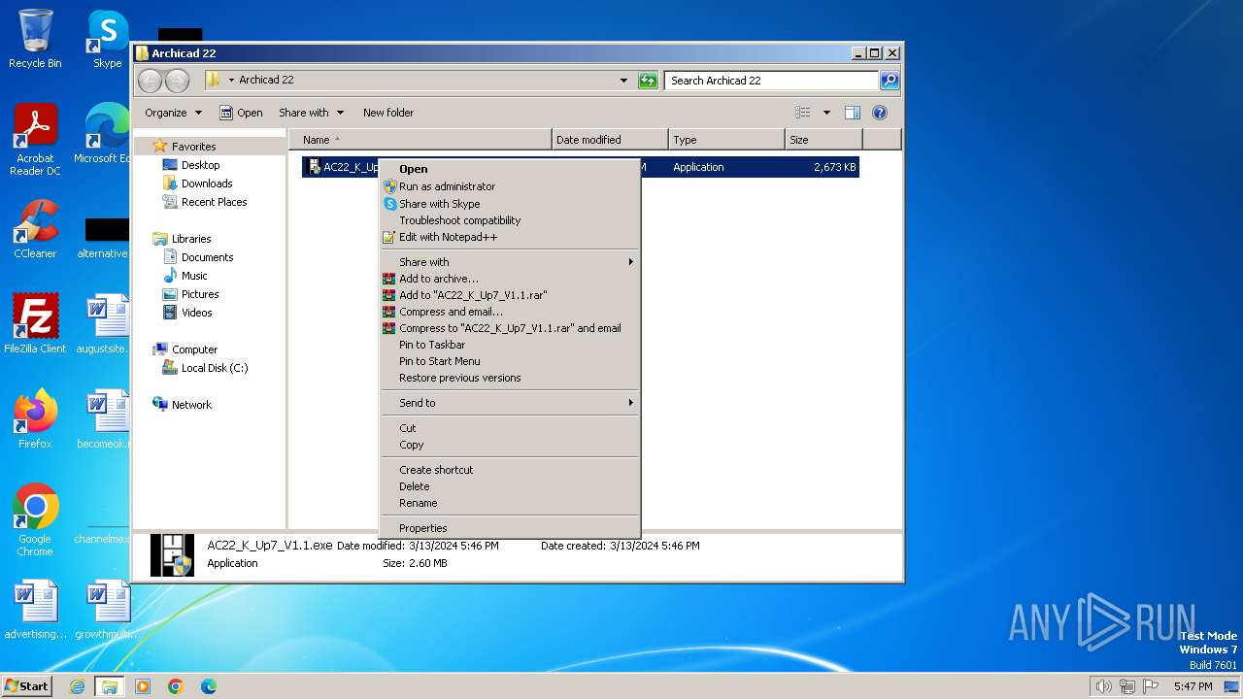
Task: Launch Skype from desktop shortcut
Action: click(x=107, y=39)
